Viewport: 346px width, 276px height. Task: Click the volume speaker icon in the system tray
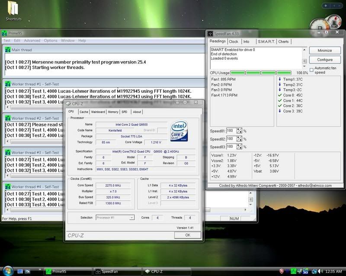[320, 271]
